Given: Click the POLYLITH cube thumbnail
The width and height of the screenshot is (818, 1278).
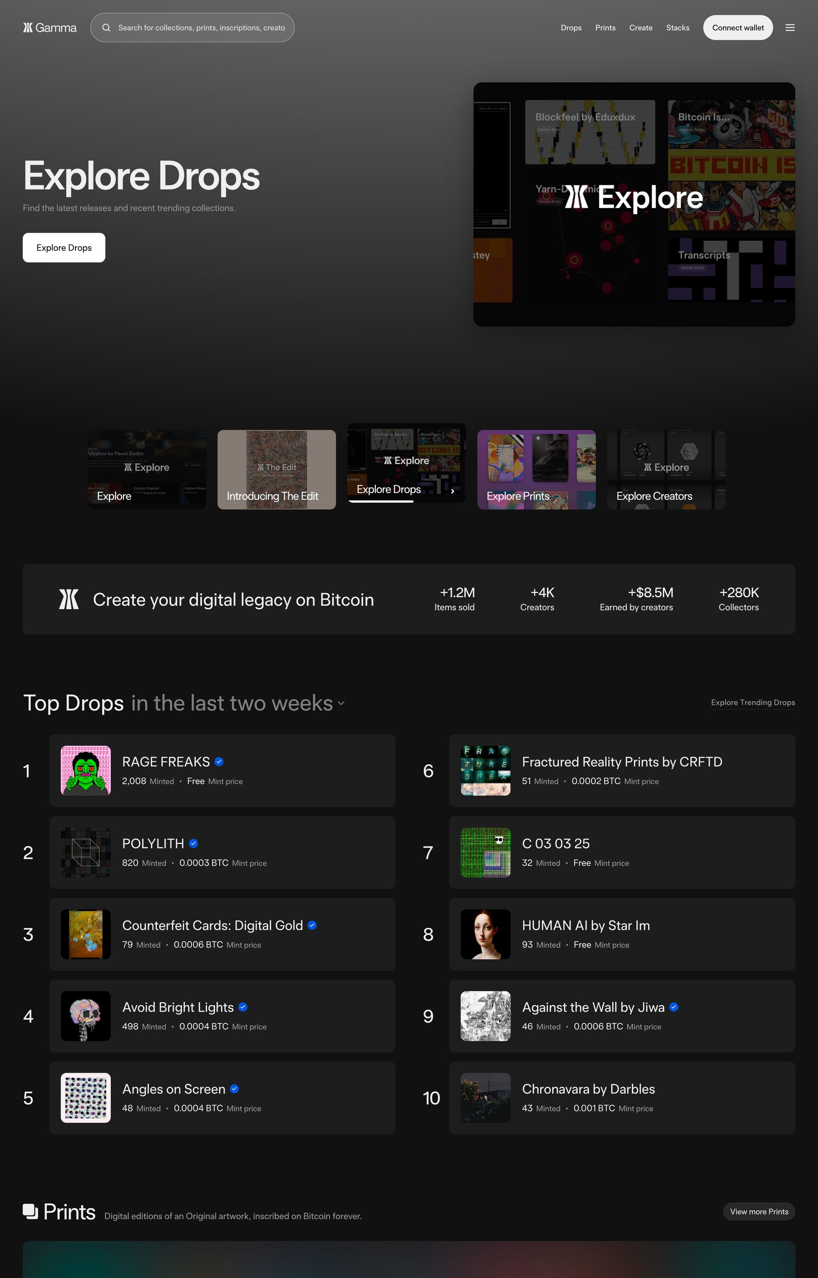Looking at the screenshot, I should click(86, 852).
